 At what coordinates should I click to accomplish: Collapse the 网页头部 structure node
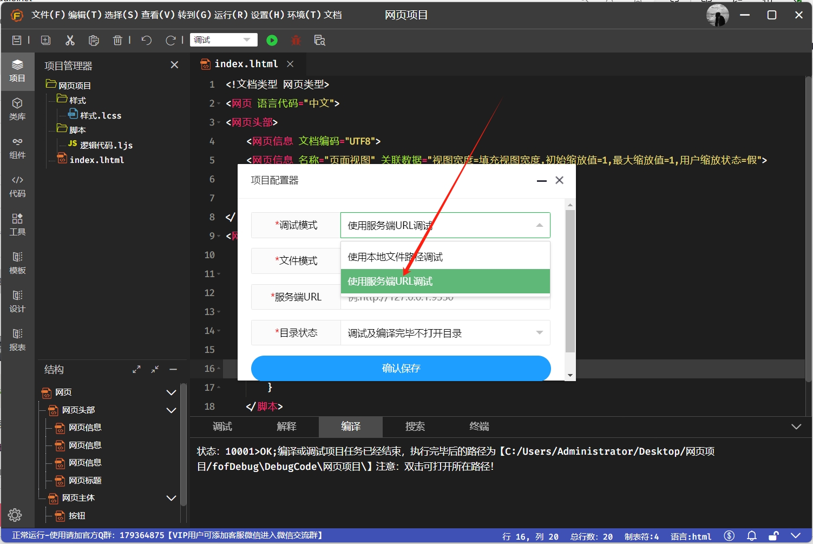coord(171,410)
